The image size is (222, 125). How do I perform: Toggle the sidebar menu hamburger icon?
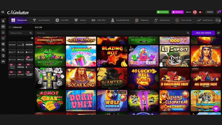click(3, 12)
